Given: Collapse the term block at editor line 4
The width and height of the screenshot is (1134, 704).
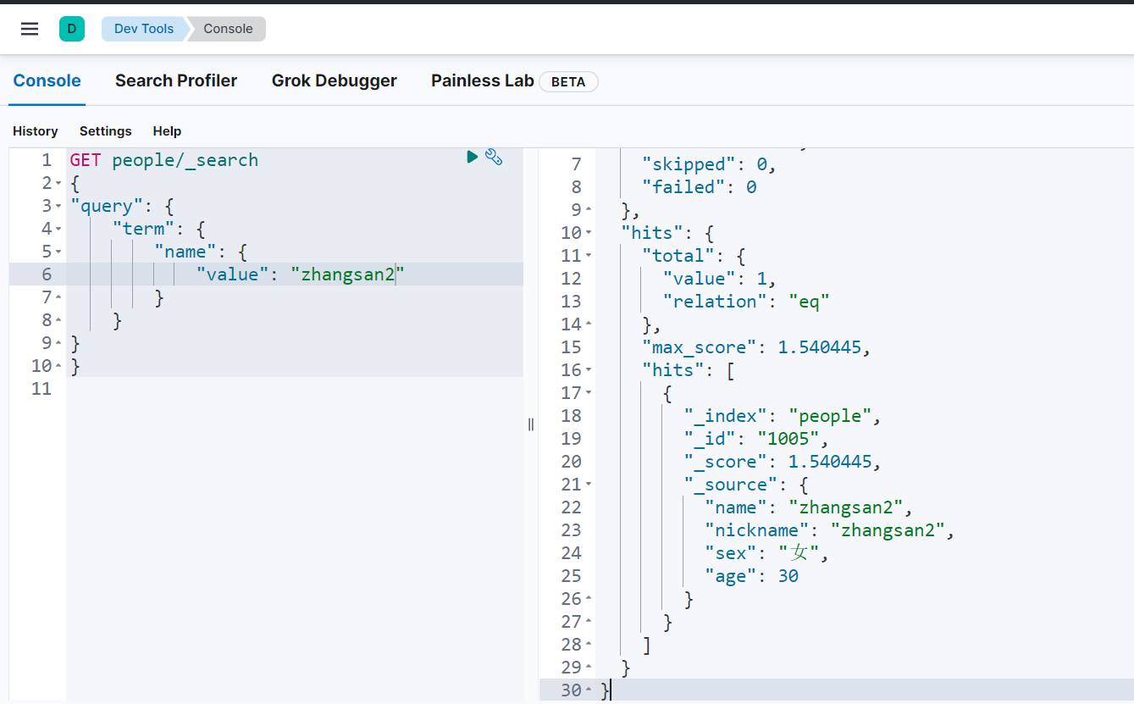Looking at the screenshot, I should [x=58, y=229].
